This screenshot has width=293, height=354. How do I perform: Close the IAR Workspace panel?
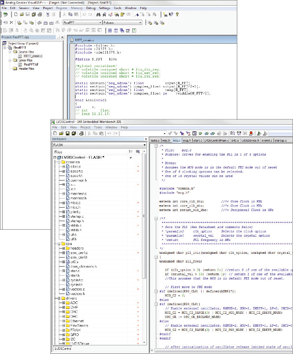pos(146,139)
